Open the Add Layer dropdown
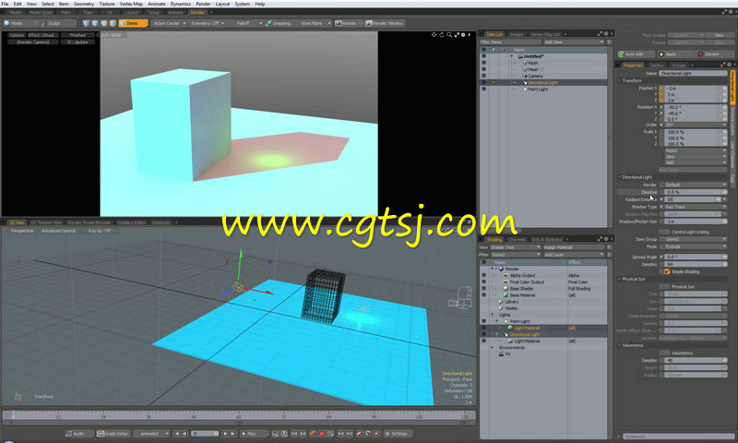The width and height of the screenshot is (738, 443). tap(573, 255)
